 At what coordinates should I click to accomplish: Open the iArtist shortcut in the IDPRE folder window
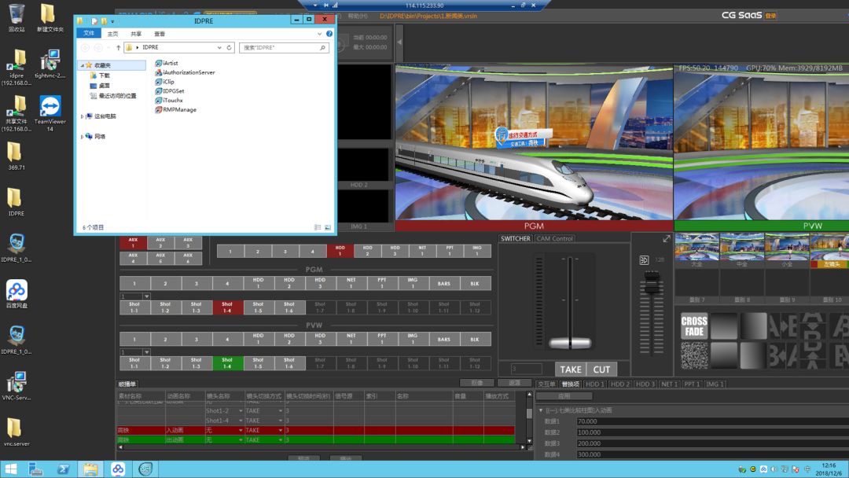(x=167, y=64)
